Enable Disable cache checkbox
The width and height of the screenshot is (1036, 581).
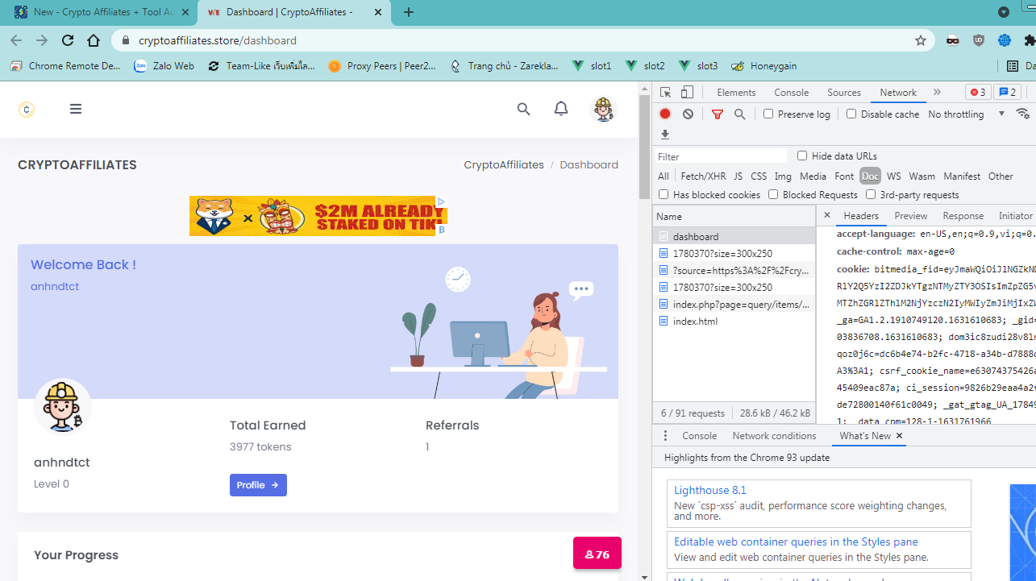851,114
